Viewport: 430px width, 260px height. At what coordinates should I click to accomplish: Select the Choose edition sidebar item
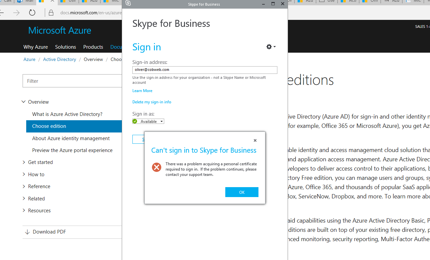pos(74,126)
